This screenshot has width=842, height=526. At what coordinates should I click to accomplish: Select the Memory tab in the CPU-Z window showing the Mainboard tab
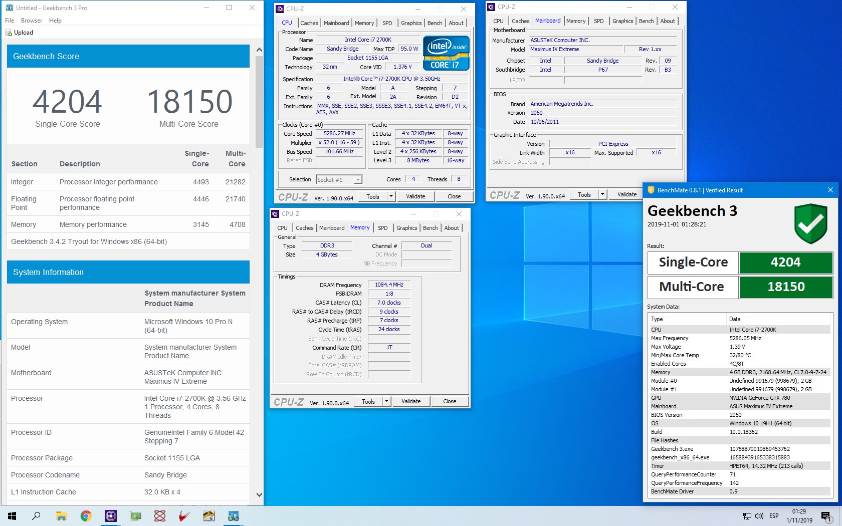576,21
